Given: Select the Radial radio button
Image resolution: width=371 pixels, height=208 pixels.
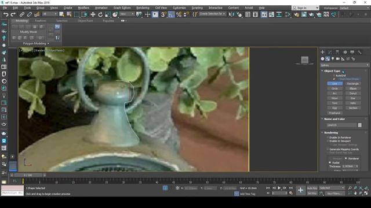Looking at the screenshot, I should [330, 162].
